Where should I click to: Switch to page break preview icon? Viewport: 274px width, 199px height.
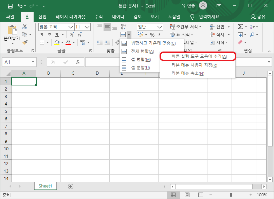(200, 195)
